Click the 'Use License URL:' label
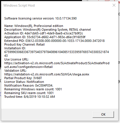120x123 pixels. point(16,59)
